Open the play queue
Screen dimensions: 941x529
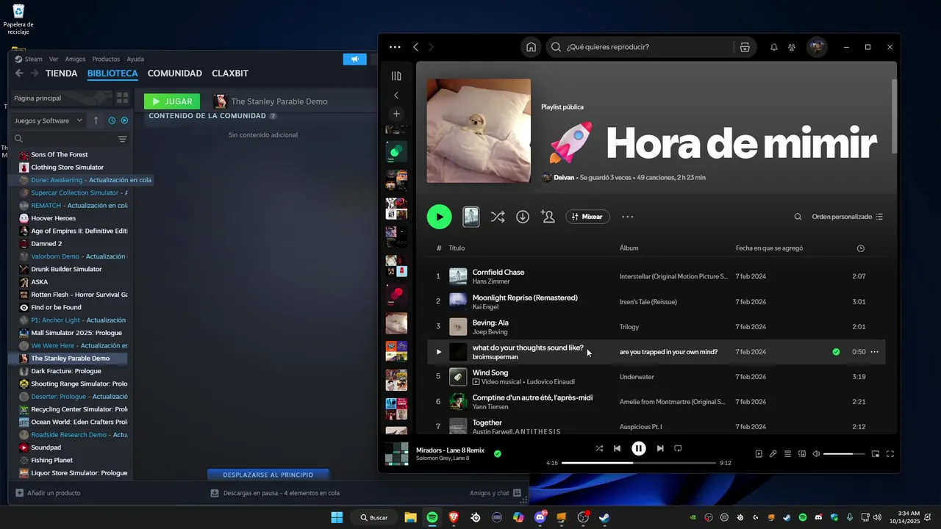(787, 454)
